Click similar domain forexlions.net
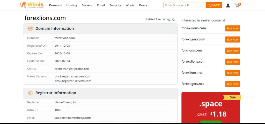 click(x=192, y=72)
